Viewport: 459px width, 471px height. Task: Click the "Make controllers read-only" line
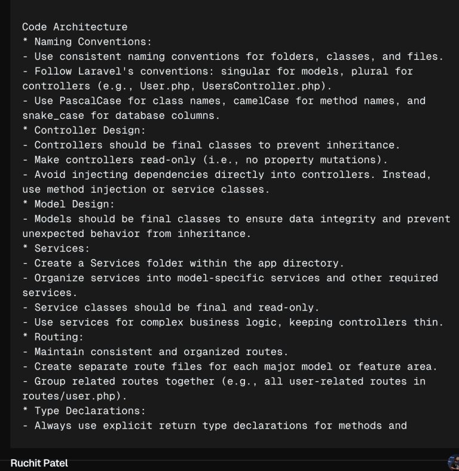pos(205,160)
